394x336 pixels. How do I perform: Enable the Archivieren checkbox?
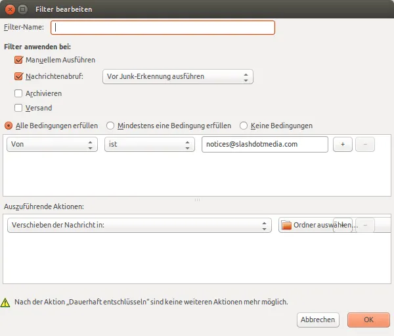point(18,93)
